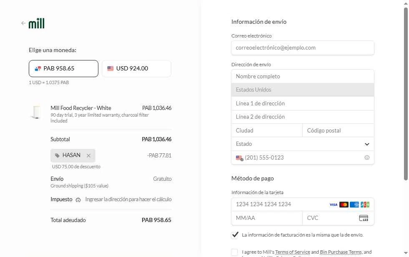Focus the MM/AA expiry field
This screenshot has height=257, width=409.
click(x=267, y=218)
